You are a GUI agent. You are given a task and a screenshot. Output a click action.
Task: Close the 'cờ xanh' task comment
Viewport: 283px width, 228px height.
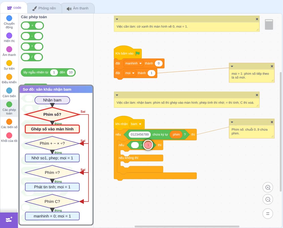coord(257,19)
